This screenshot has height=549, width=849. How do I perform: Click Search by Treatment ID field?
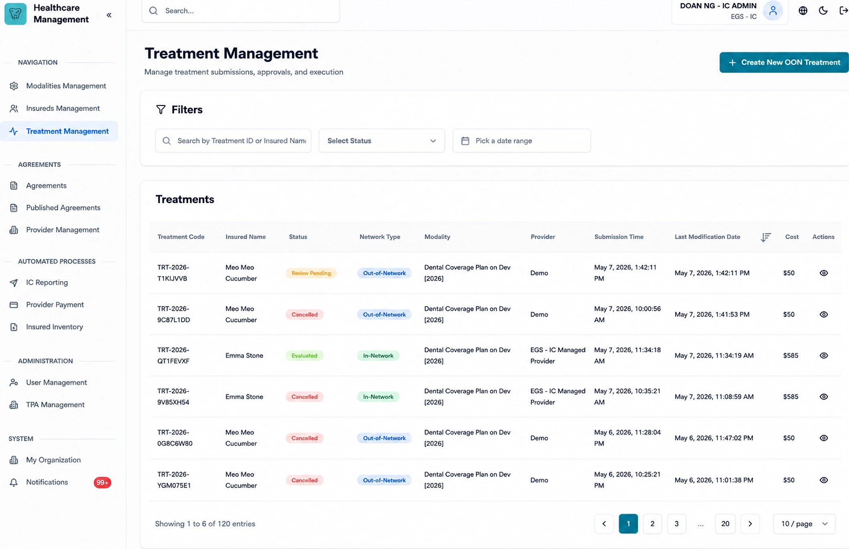233,141
